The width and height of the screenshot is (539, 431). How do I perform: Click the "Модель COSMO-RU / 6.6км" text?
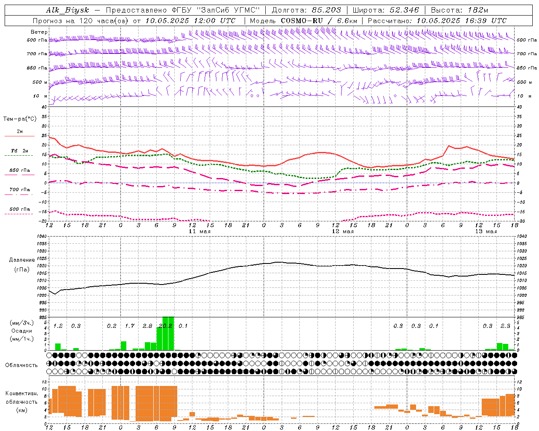304,21
